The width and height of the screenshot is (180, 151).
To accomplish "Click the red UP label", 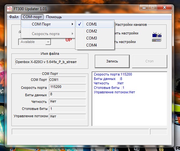I will pos(68,40).
